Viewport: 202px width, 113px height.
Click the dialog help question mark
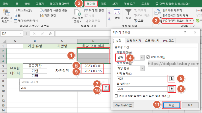(x=185, y=33)
